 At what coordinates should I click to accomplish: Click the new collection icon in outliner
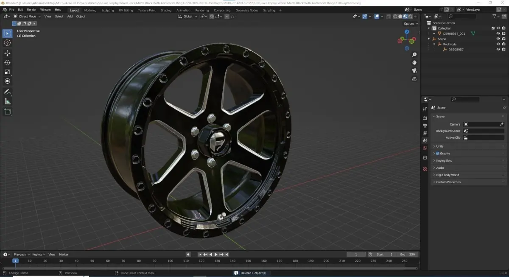tap(504, 16)
